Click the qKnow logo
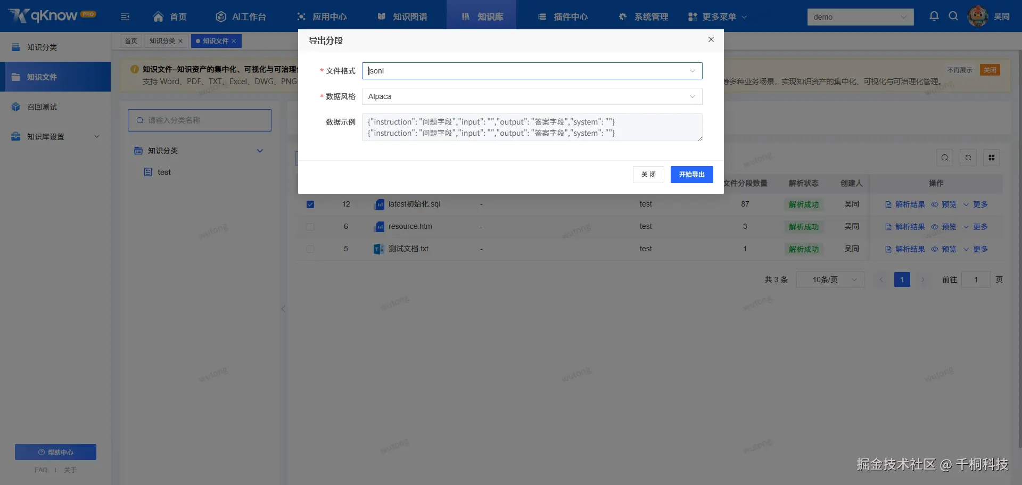 pyautogui.click(x=52, y=15)
